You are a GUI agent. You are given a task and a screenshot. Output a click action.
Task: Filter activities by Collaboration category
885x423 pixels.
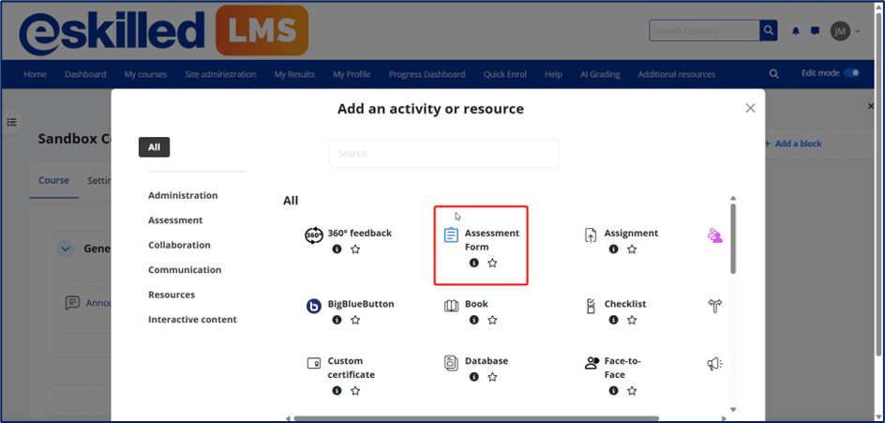pyautogui.click(x=179, y=245)
